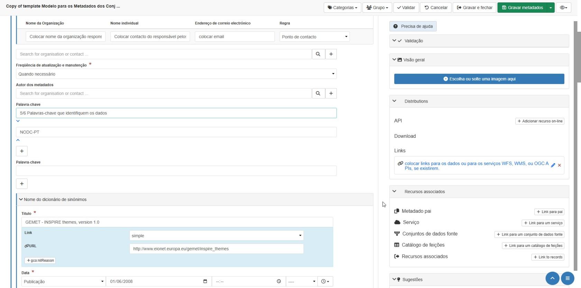Image resolution: width=581 pixels, height=288 pixels.
Task: Click plus icon beside Autor dos metadados search
Action: pos(331,93)
